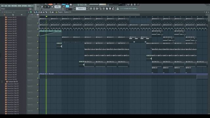
Task: Click the hint bar icon beside Tempo
Action: (x=31, y=9)
